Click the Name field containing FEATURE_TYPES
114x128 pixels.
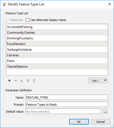(x=67, y=97)
